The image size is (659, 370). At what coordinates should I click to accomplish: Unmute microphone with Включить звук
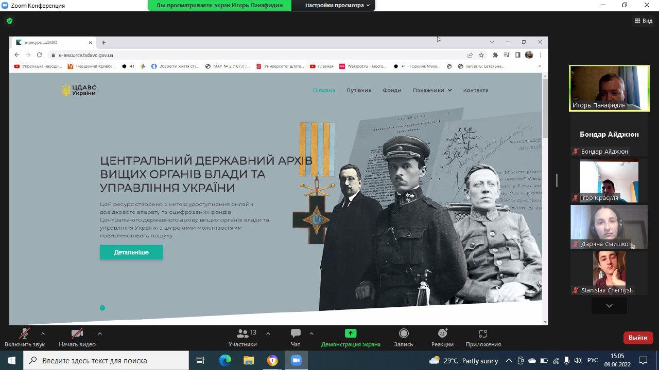point(24,334)
